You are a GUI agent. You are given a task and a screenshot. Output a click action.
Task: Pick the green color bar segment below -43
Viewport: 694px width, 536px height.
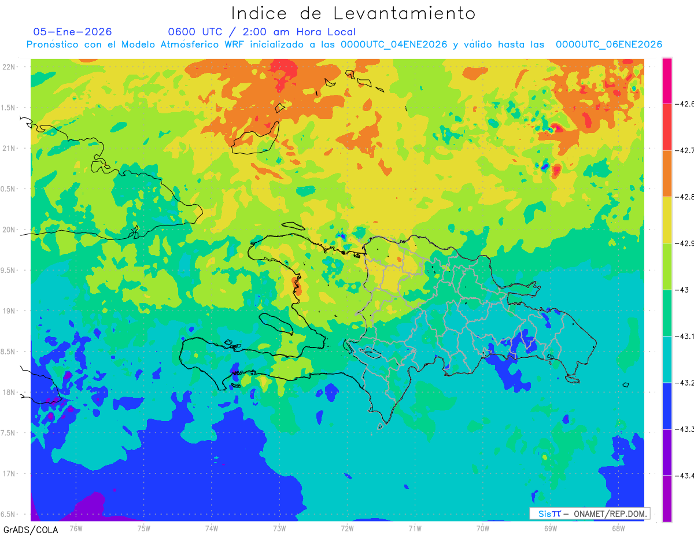pos(667,313)
